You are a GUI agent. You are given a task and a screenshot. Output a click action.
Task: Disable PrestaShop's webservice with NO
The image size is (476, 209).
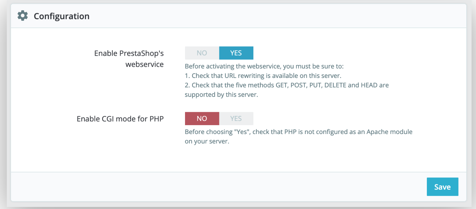202,53
